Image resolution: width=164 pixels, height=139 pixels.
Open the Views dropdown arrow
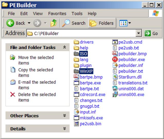pyautogui.click(x=130, y=23)
